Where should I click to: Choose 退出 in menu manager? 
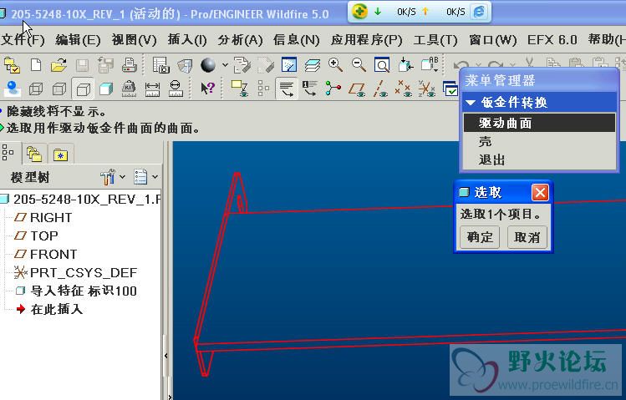click(x=539, y=159)
